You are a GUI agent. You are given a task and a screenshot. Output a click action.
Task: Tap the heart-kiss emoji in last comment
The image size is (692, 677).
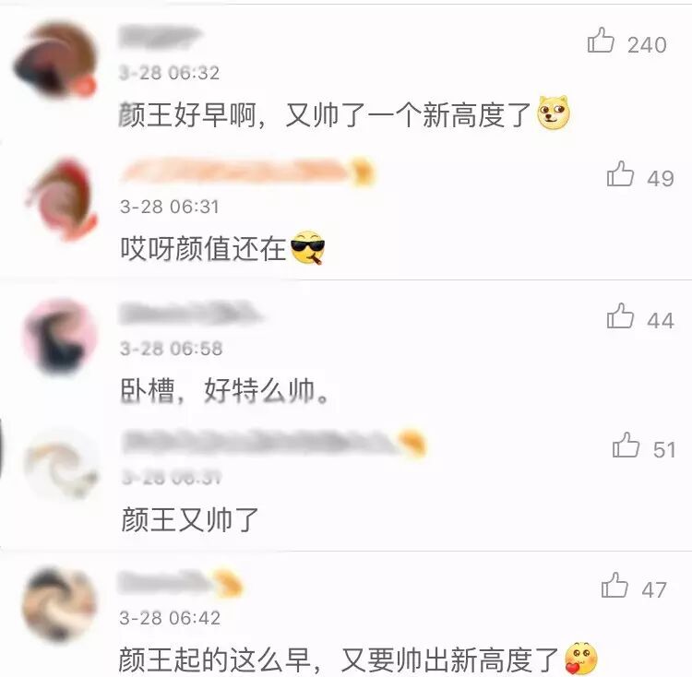581,659
